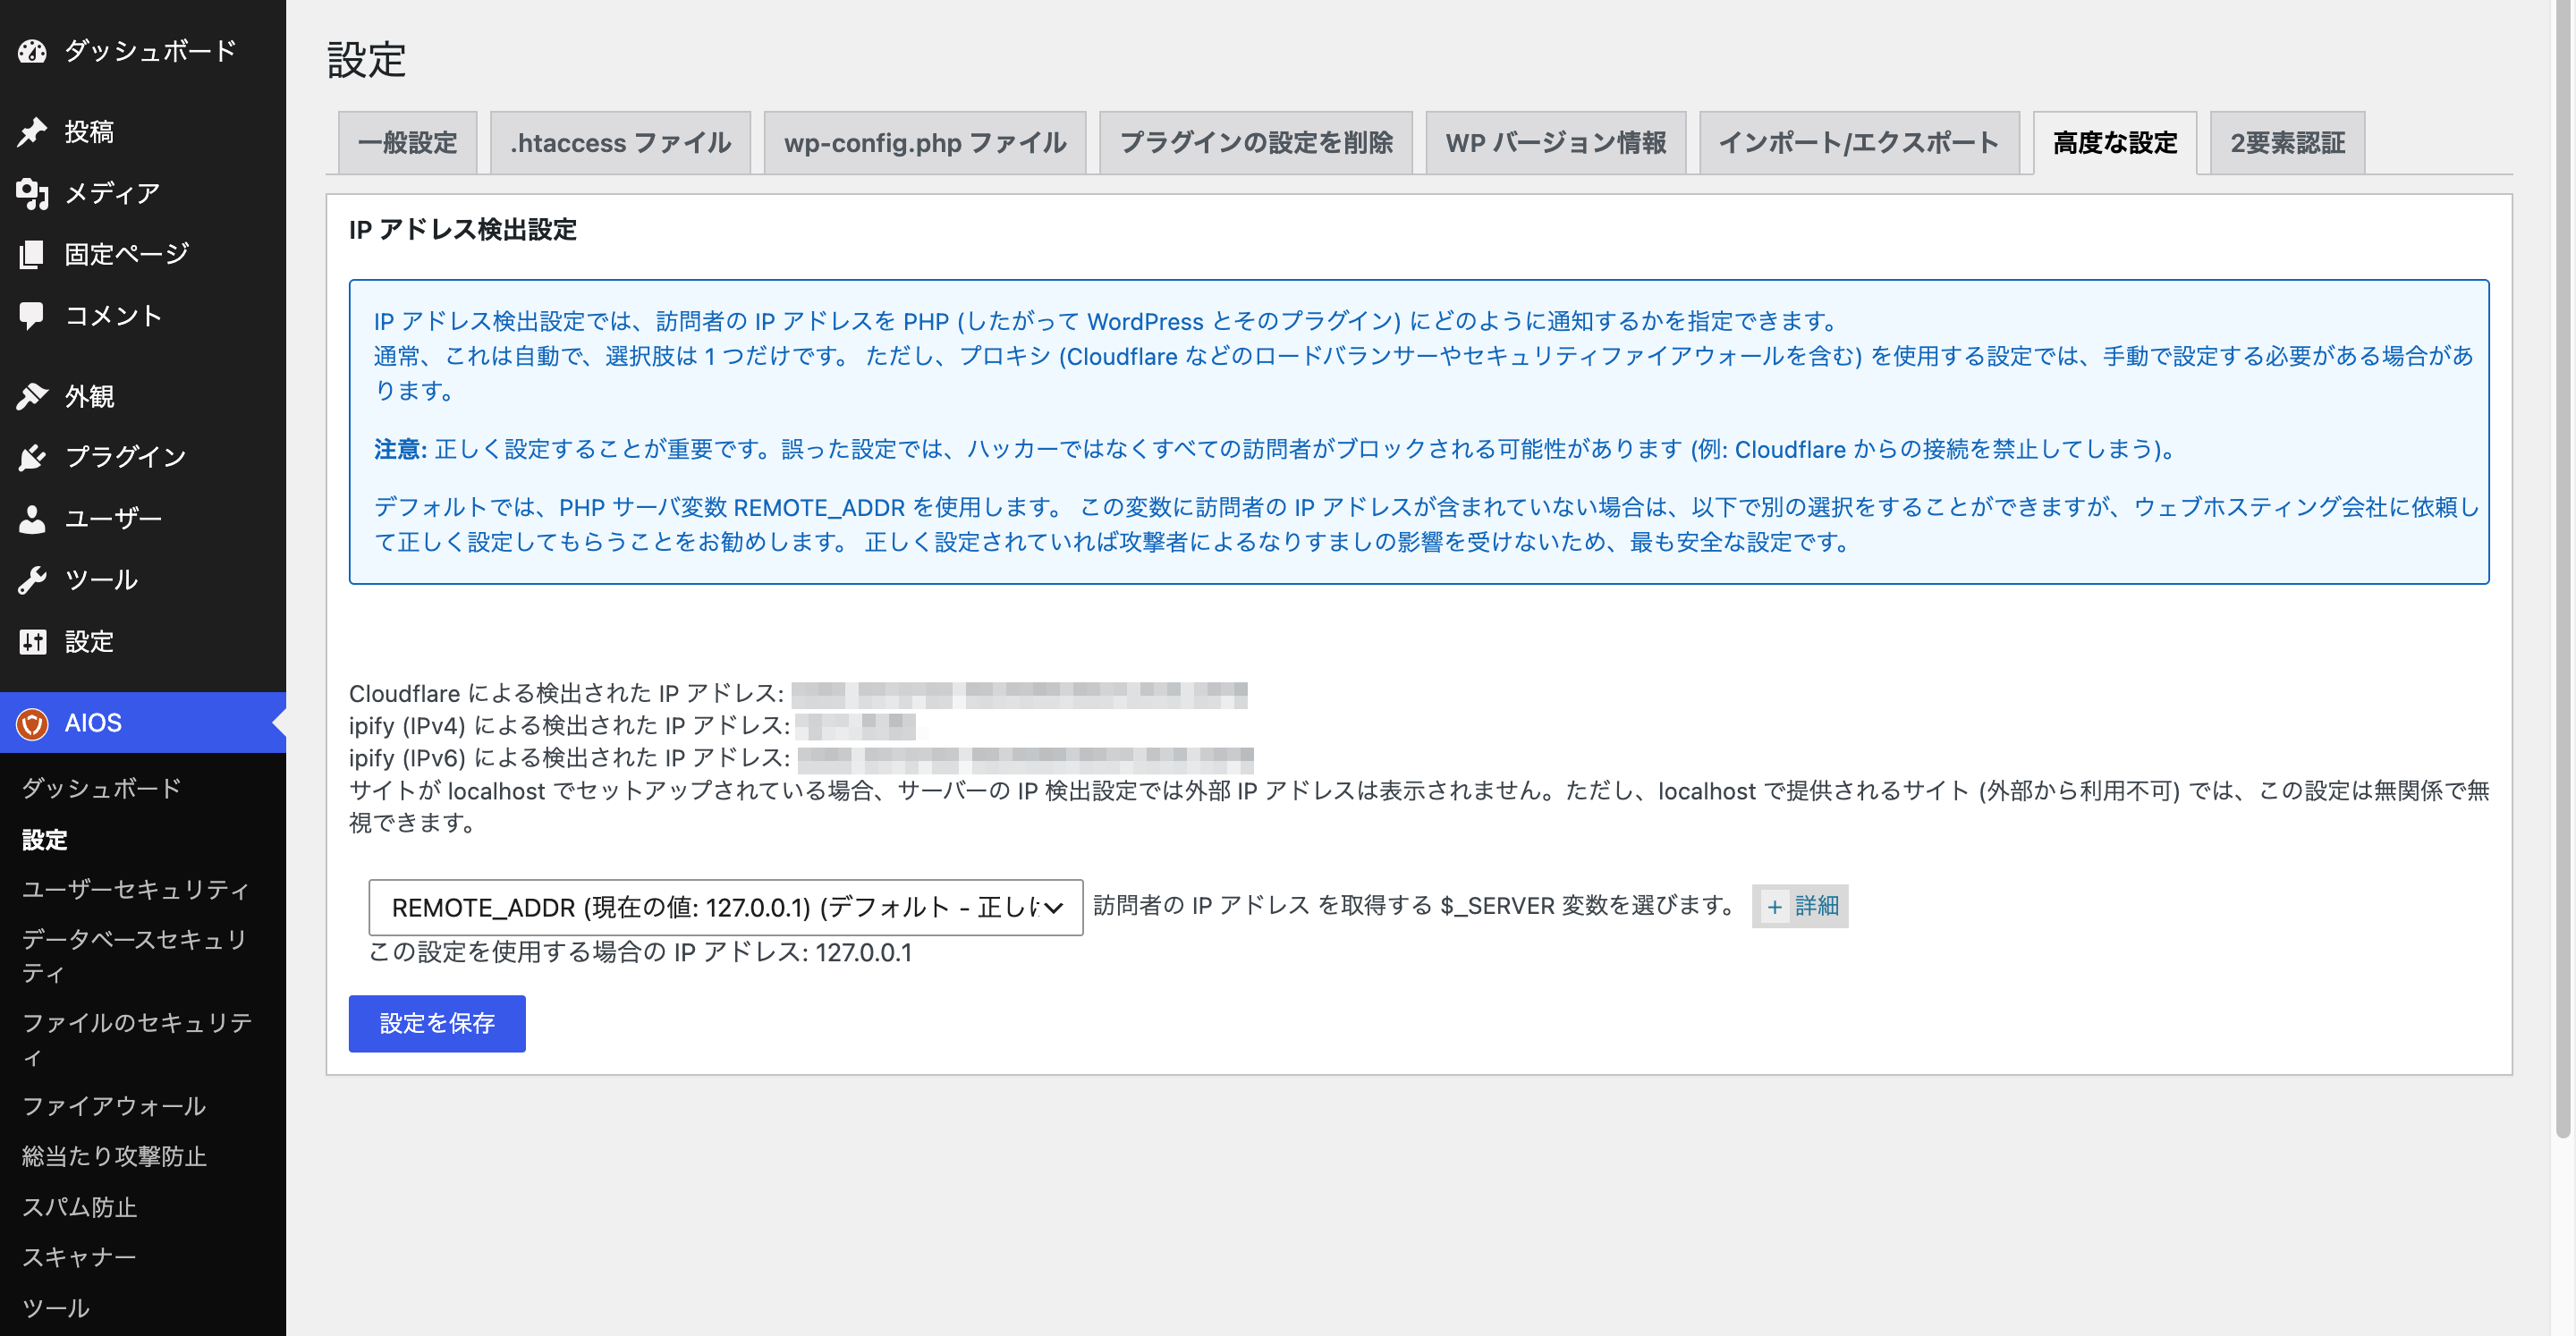Open the プラグインの設定を削除 tab
The height and width of the screenshot is (1336, 2576).
[1256, 143]
